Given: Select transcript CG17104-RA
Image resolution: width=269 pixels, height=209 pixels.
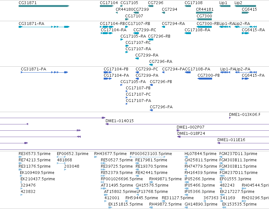Looking at the screenshot, I should [x=107, y=33].
